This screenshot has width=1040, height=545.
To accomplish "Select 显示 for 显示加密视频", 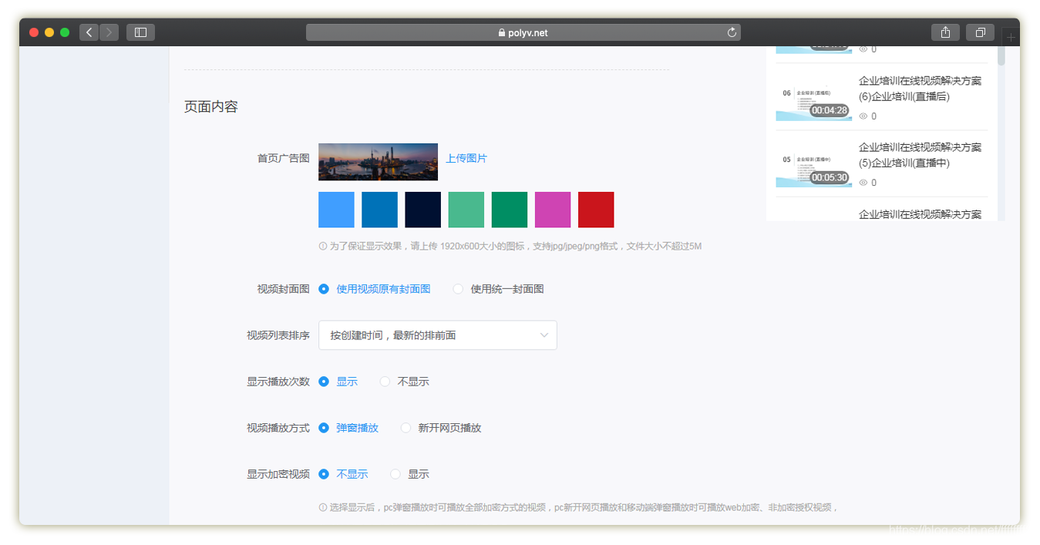I will point(395,474).
